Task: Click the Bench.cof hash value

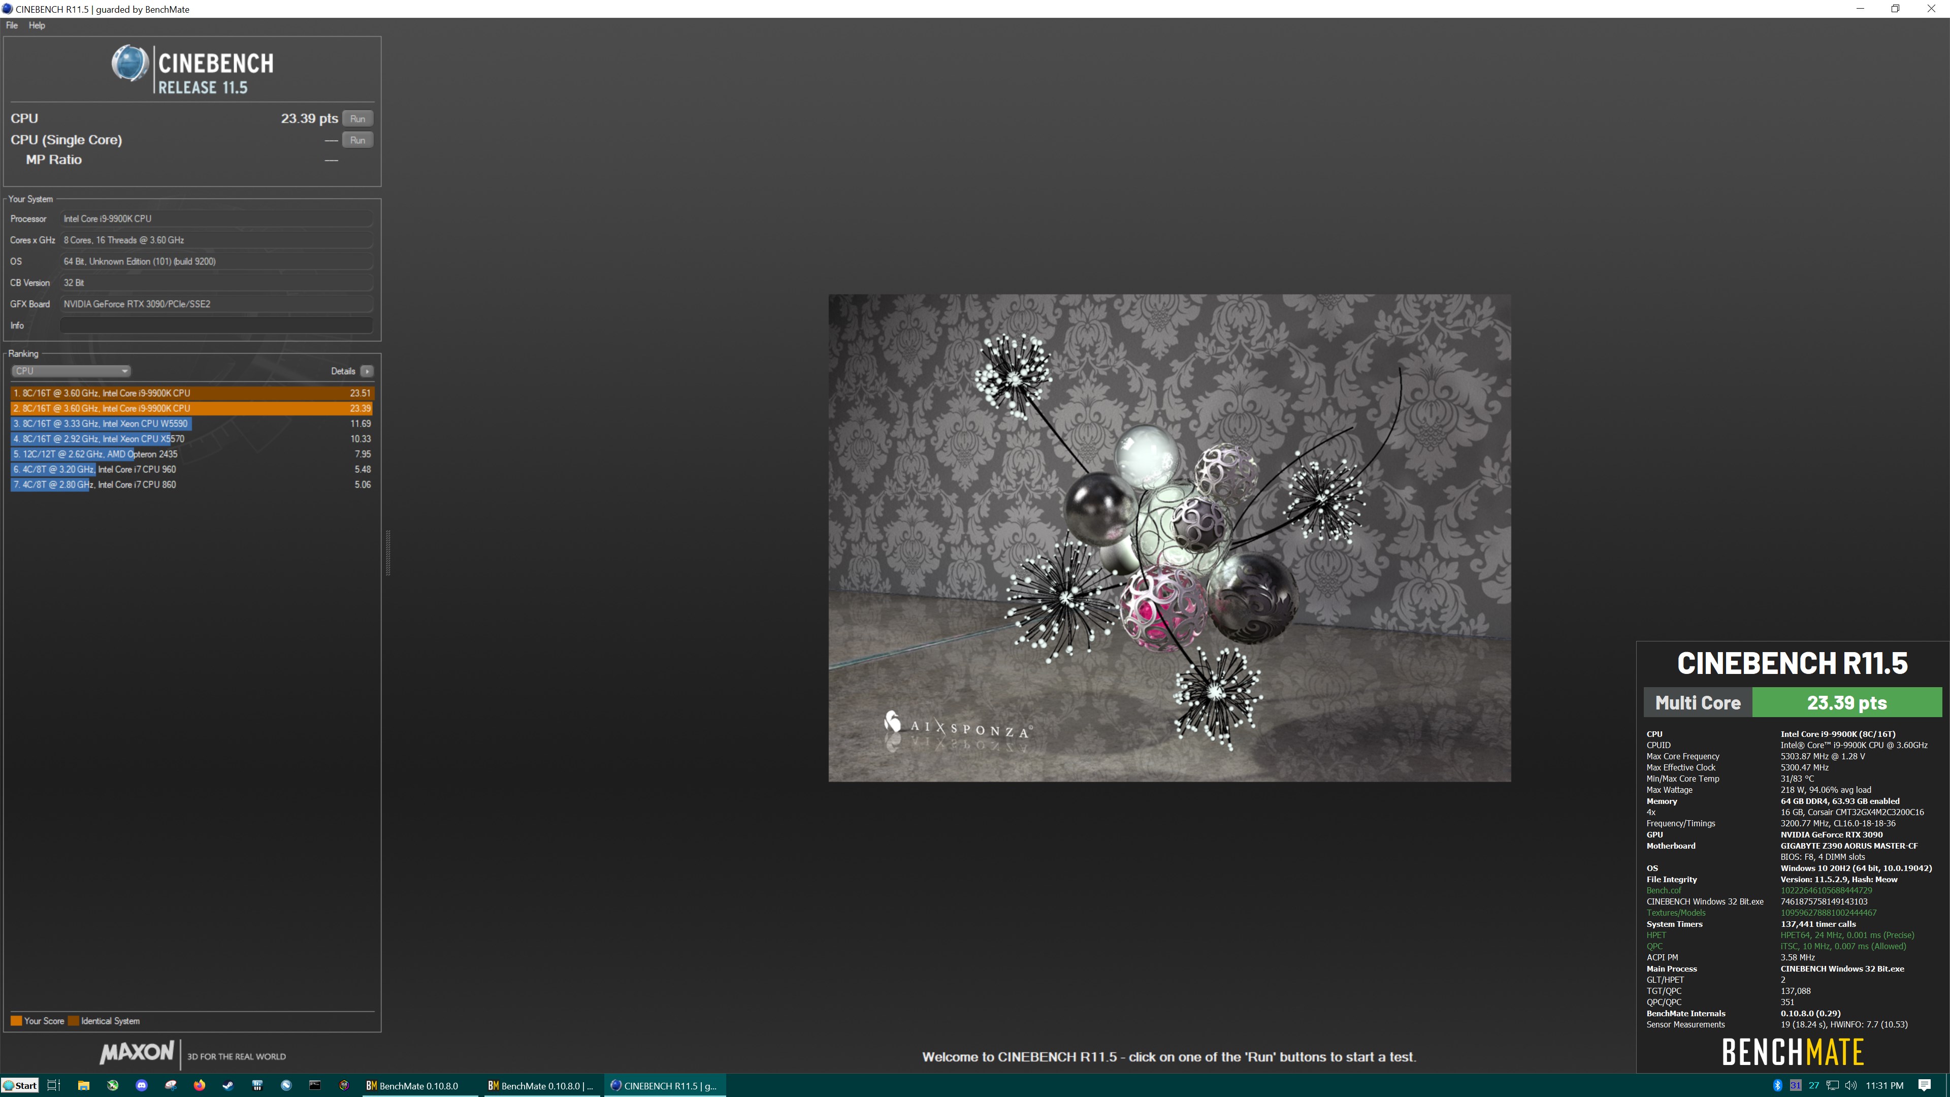Action: click(x=1826, y=890)
